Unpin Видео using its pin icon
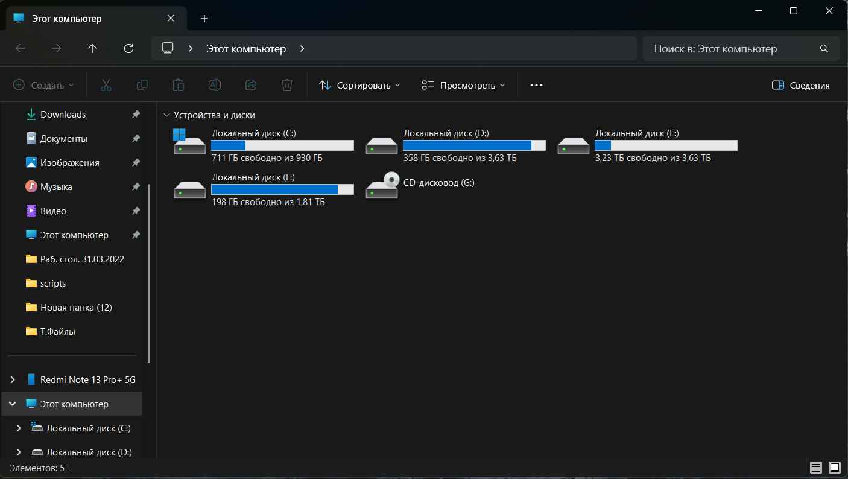 (136, 211)
